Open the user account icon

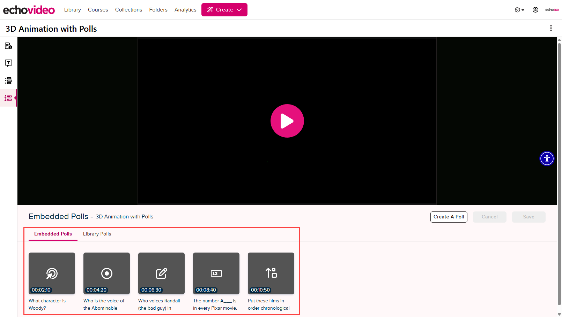click(x=535, y=10)
